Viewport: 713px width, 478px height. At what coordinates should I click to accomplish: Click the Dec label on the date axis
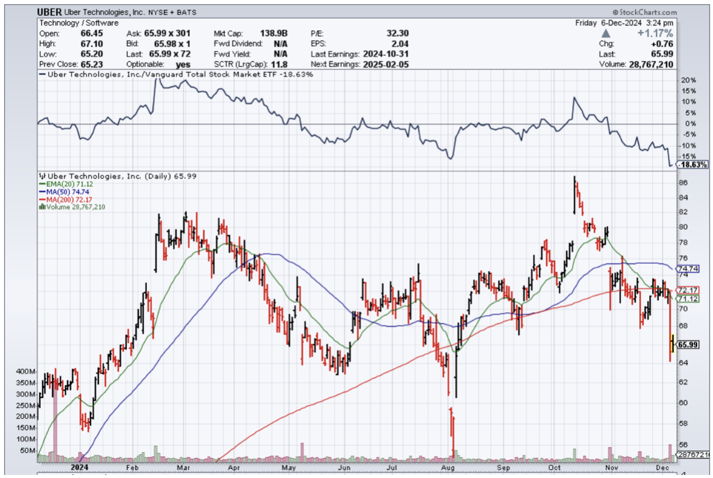click(663, 468)
